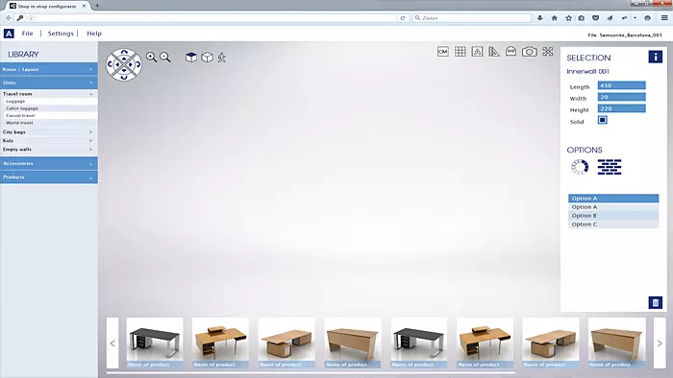Click the Width input field
The width and height of the screenshot is (673, 378).
pyautogui.click(x=621, y=97)
